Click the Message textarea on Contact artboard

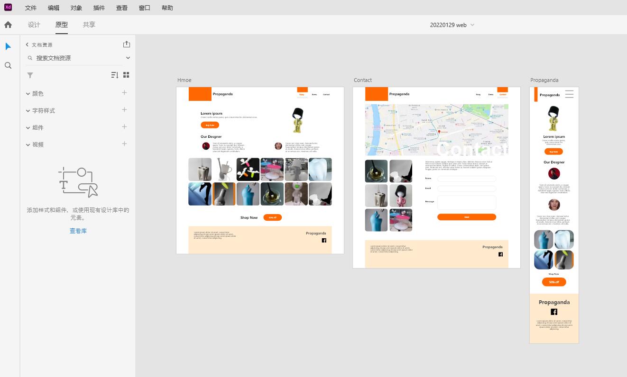point(467,202)
